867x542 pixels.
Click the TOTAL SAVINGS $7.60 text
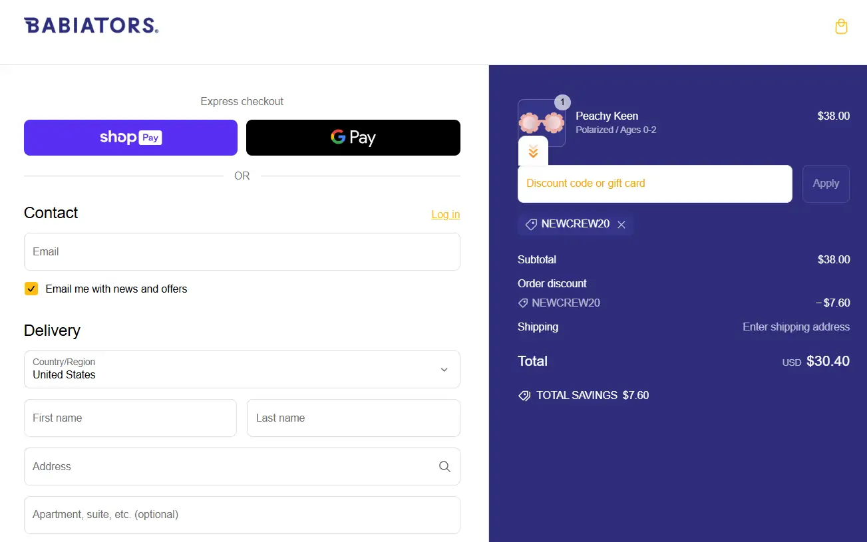coord(593,395)
